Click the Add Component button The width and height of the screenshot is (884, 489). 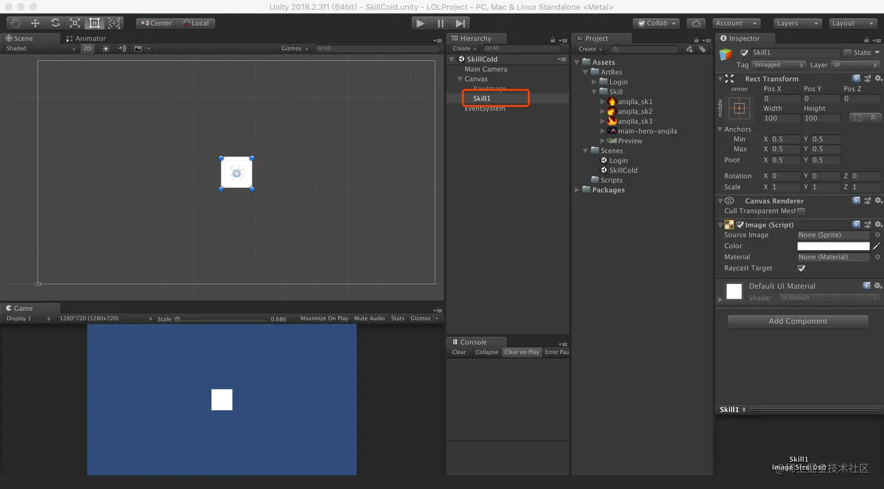(797, 321)
